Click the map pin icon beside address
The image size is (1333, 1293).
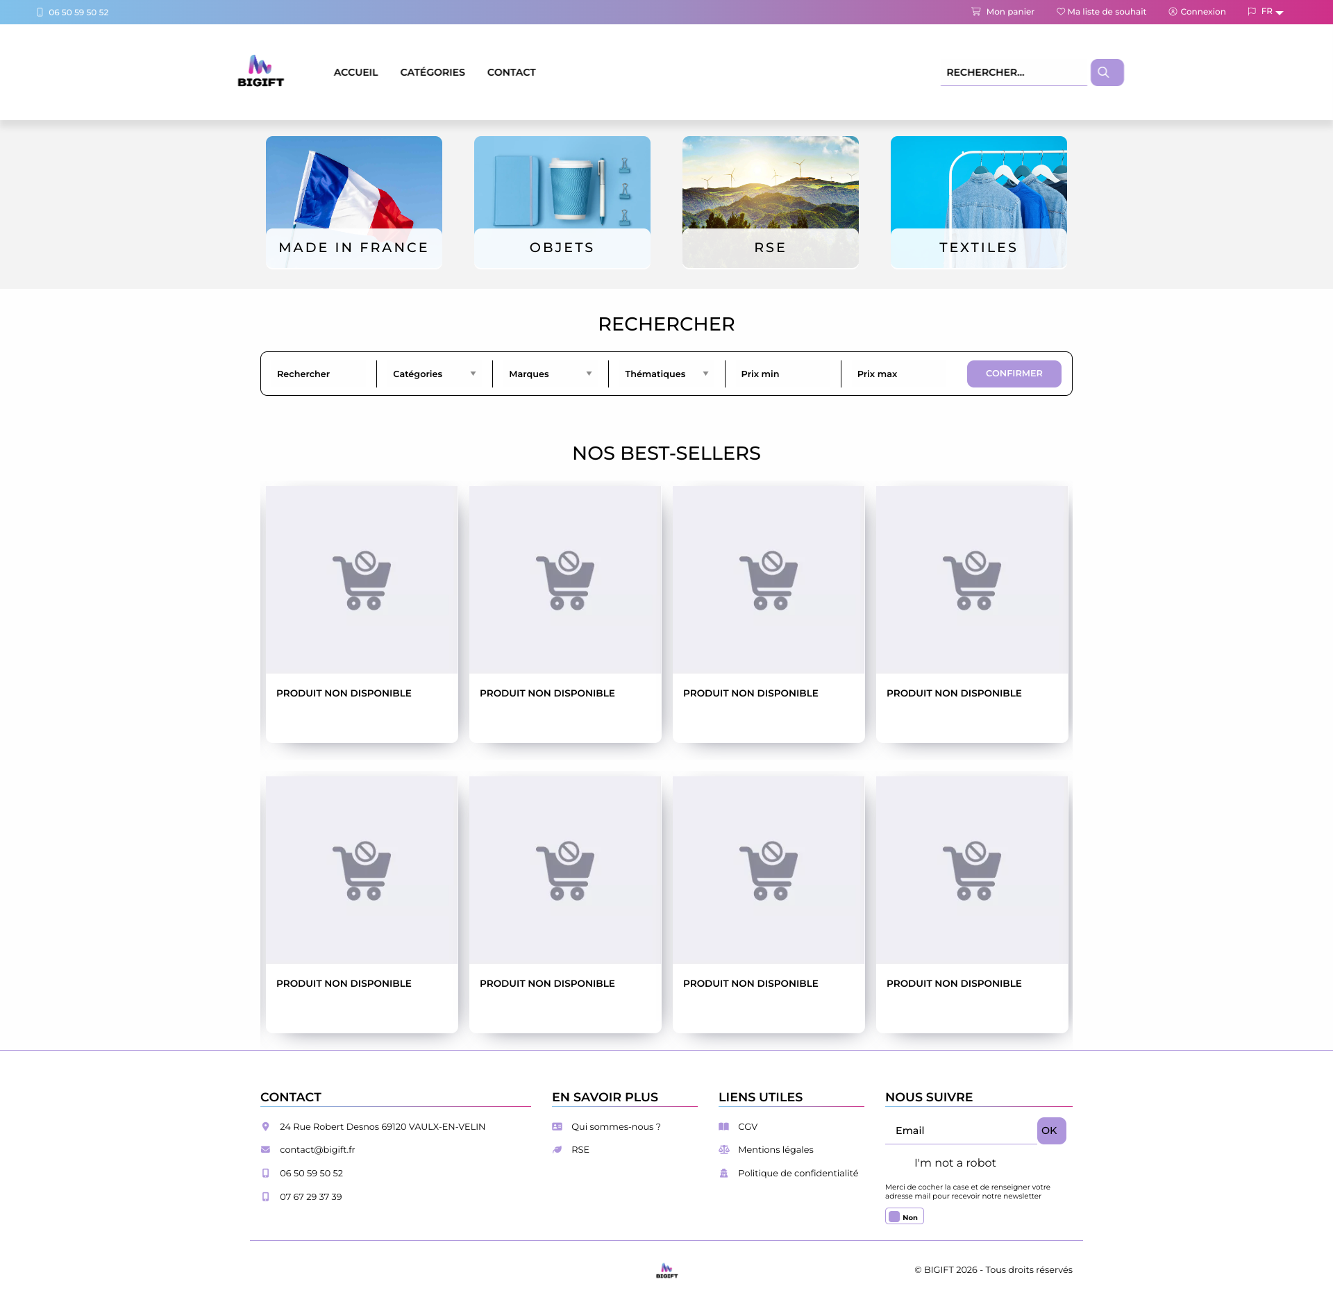point(265,1126)
